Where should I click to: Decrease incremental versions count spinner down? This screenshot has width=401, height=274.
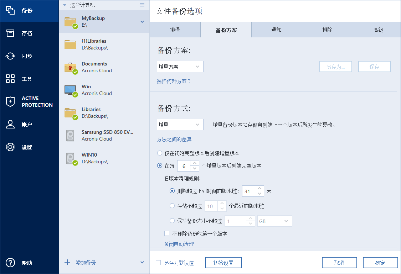tap(195, 169)
